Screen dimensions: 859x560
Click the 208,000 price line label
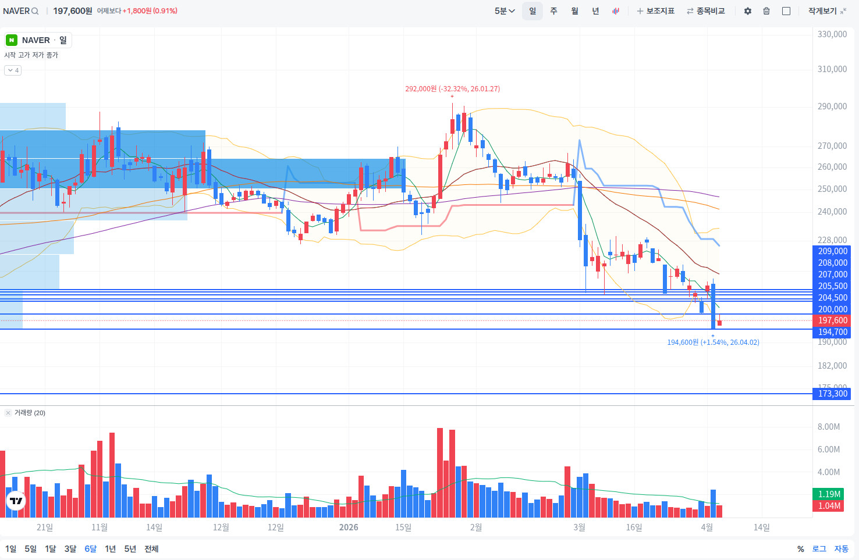833,263
